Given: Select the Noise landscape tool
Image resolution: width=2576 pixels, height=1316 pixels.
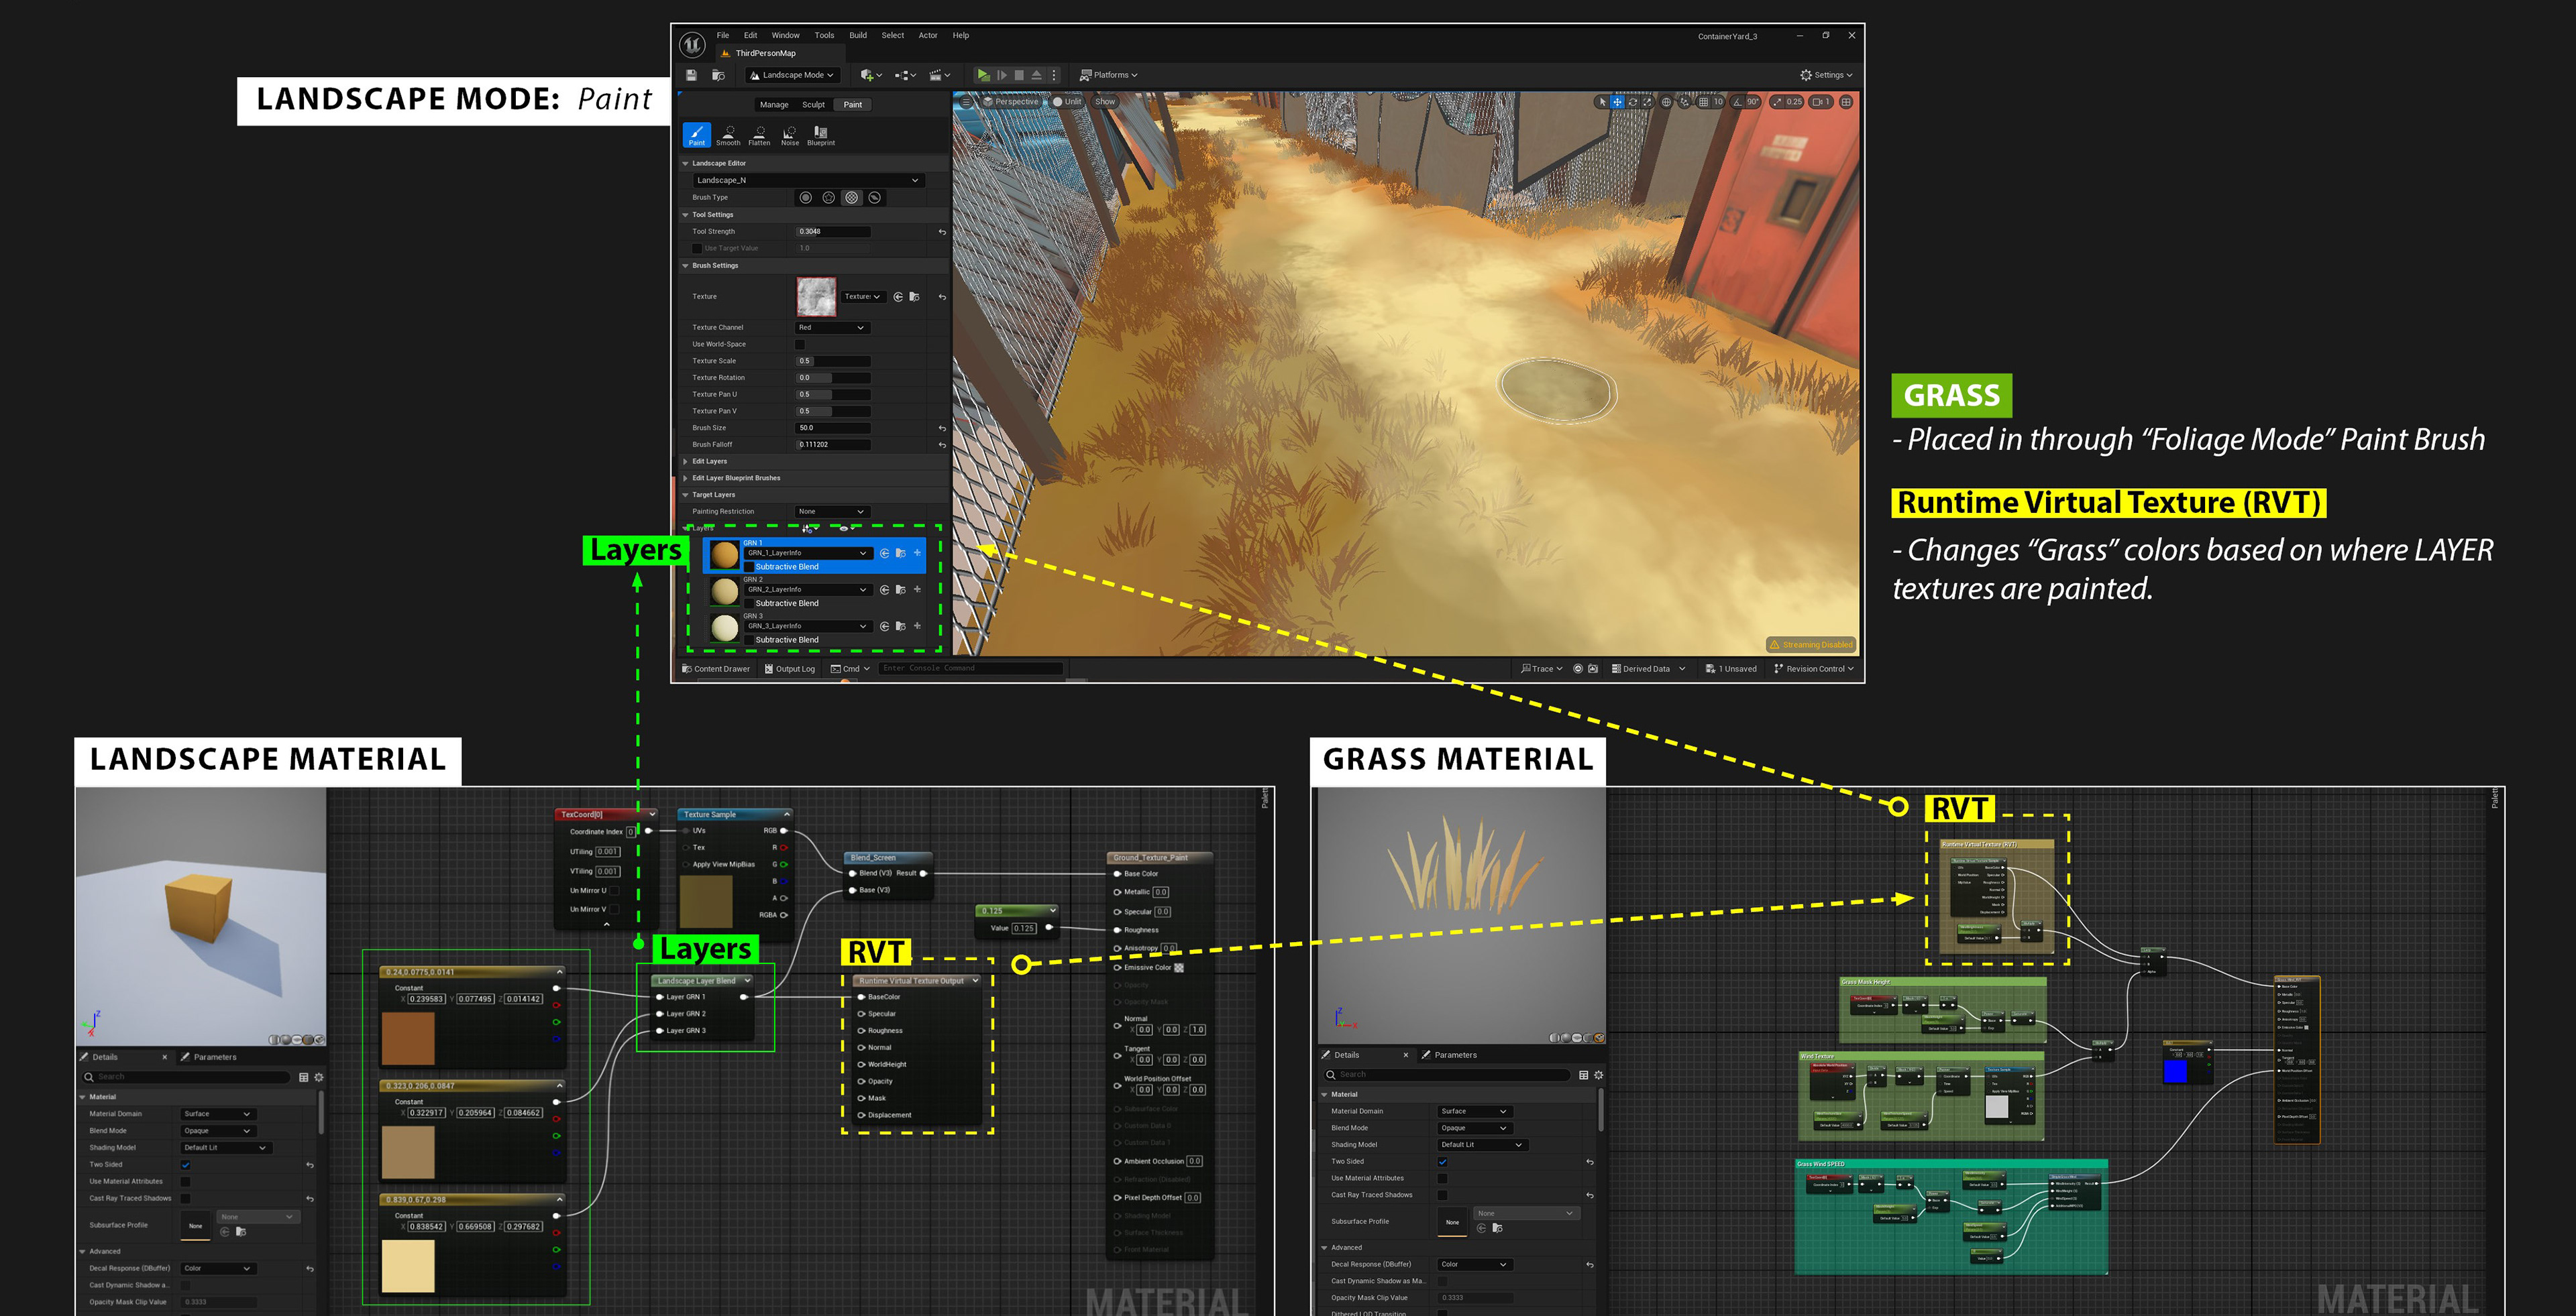Looking at the screenshot, I should [790, 135].
